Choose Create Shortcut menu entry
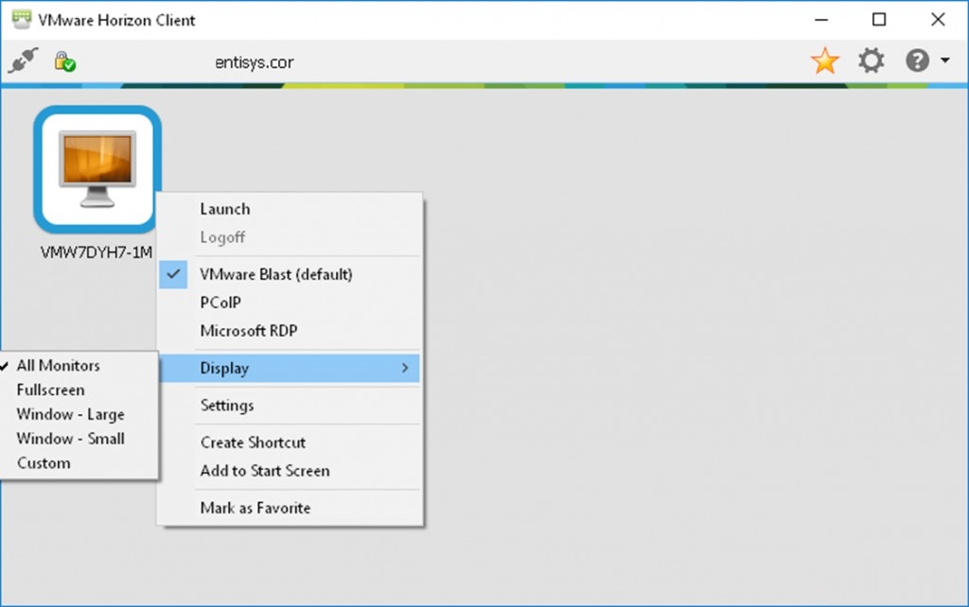 291,442
